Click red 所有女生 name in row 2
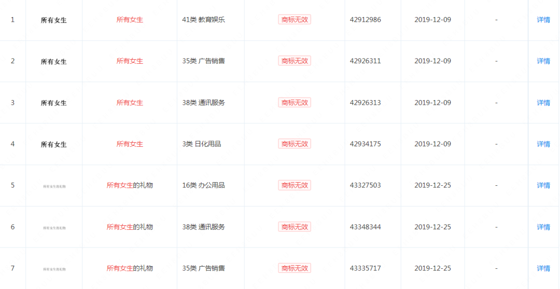Image resolution: width=560 pixels, height=289 pixels. click(x=130, y=61)
